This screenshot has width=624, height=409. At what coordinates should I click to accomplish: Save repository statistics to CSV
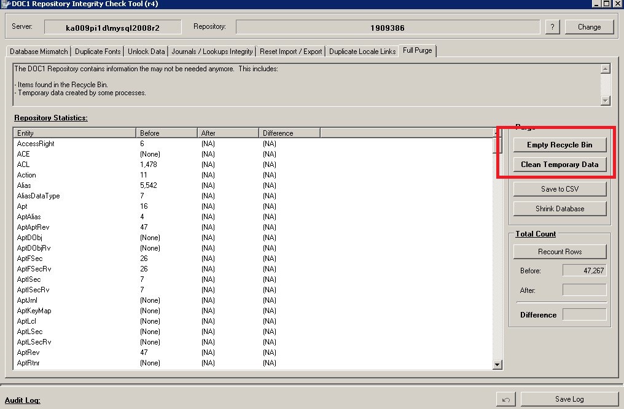click(560, 189)
